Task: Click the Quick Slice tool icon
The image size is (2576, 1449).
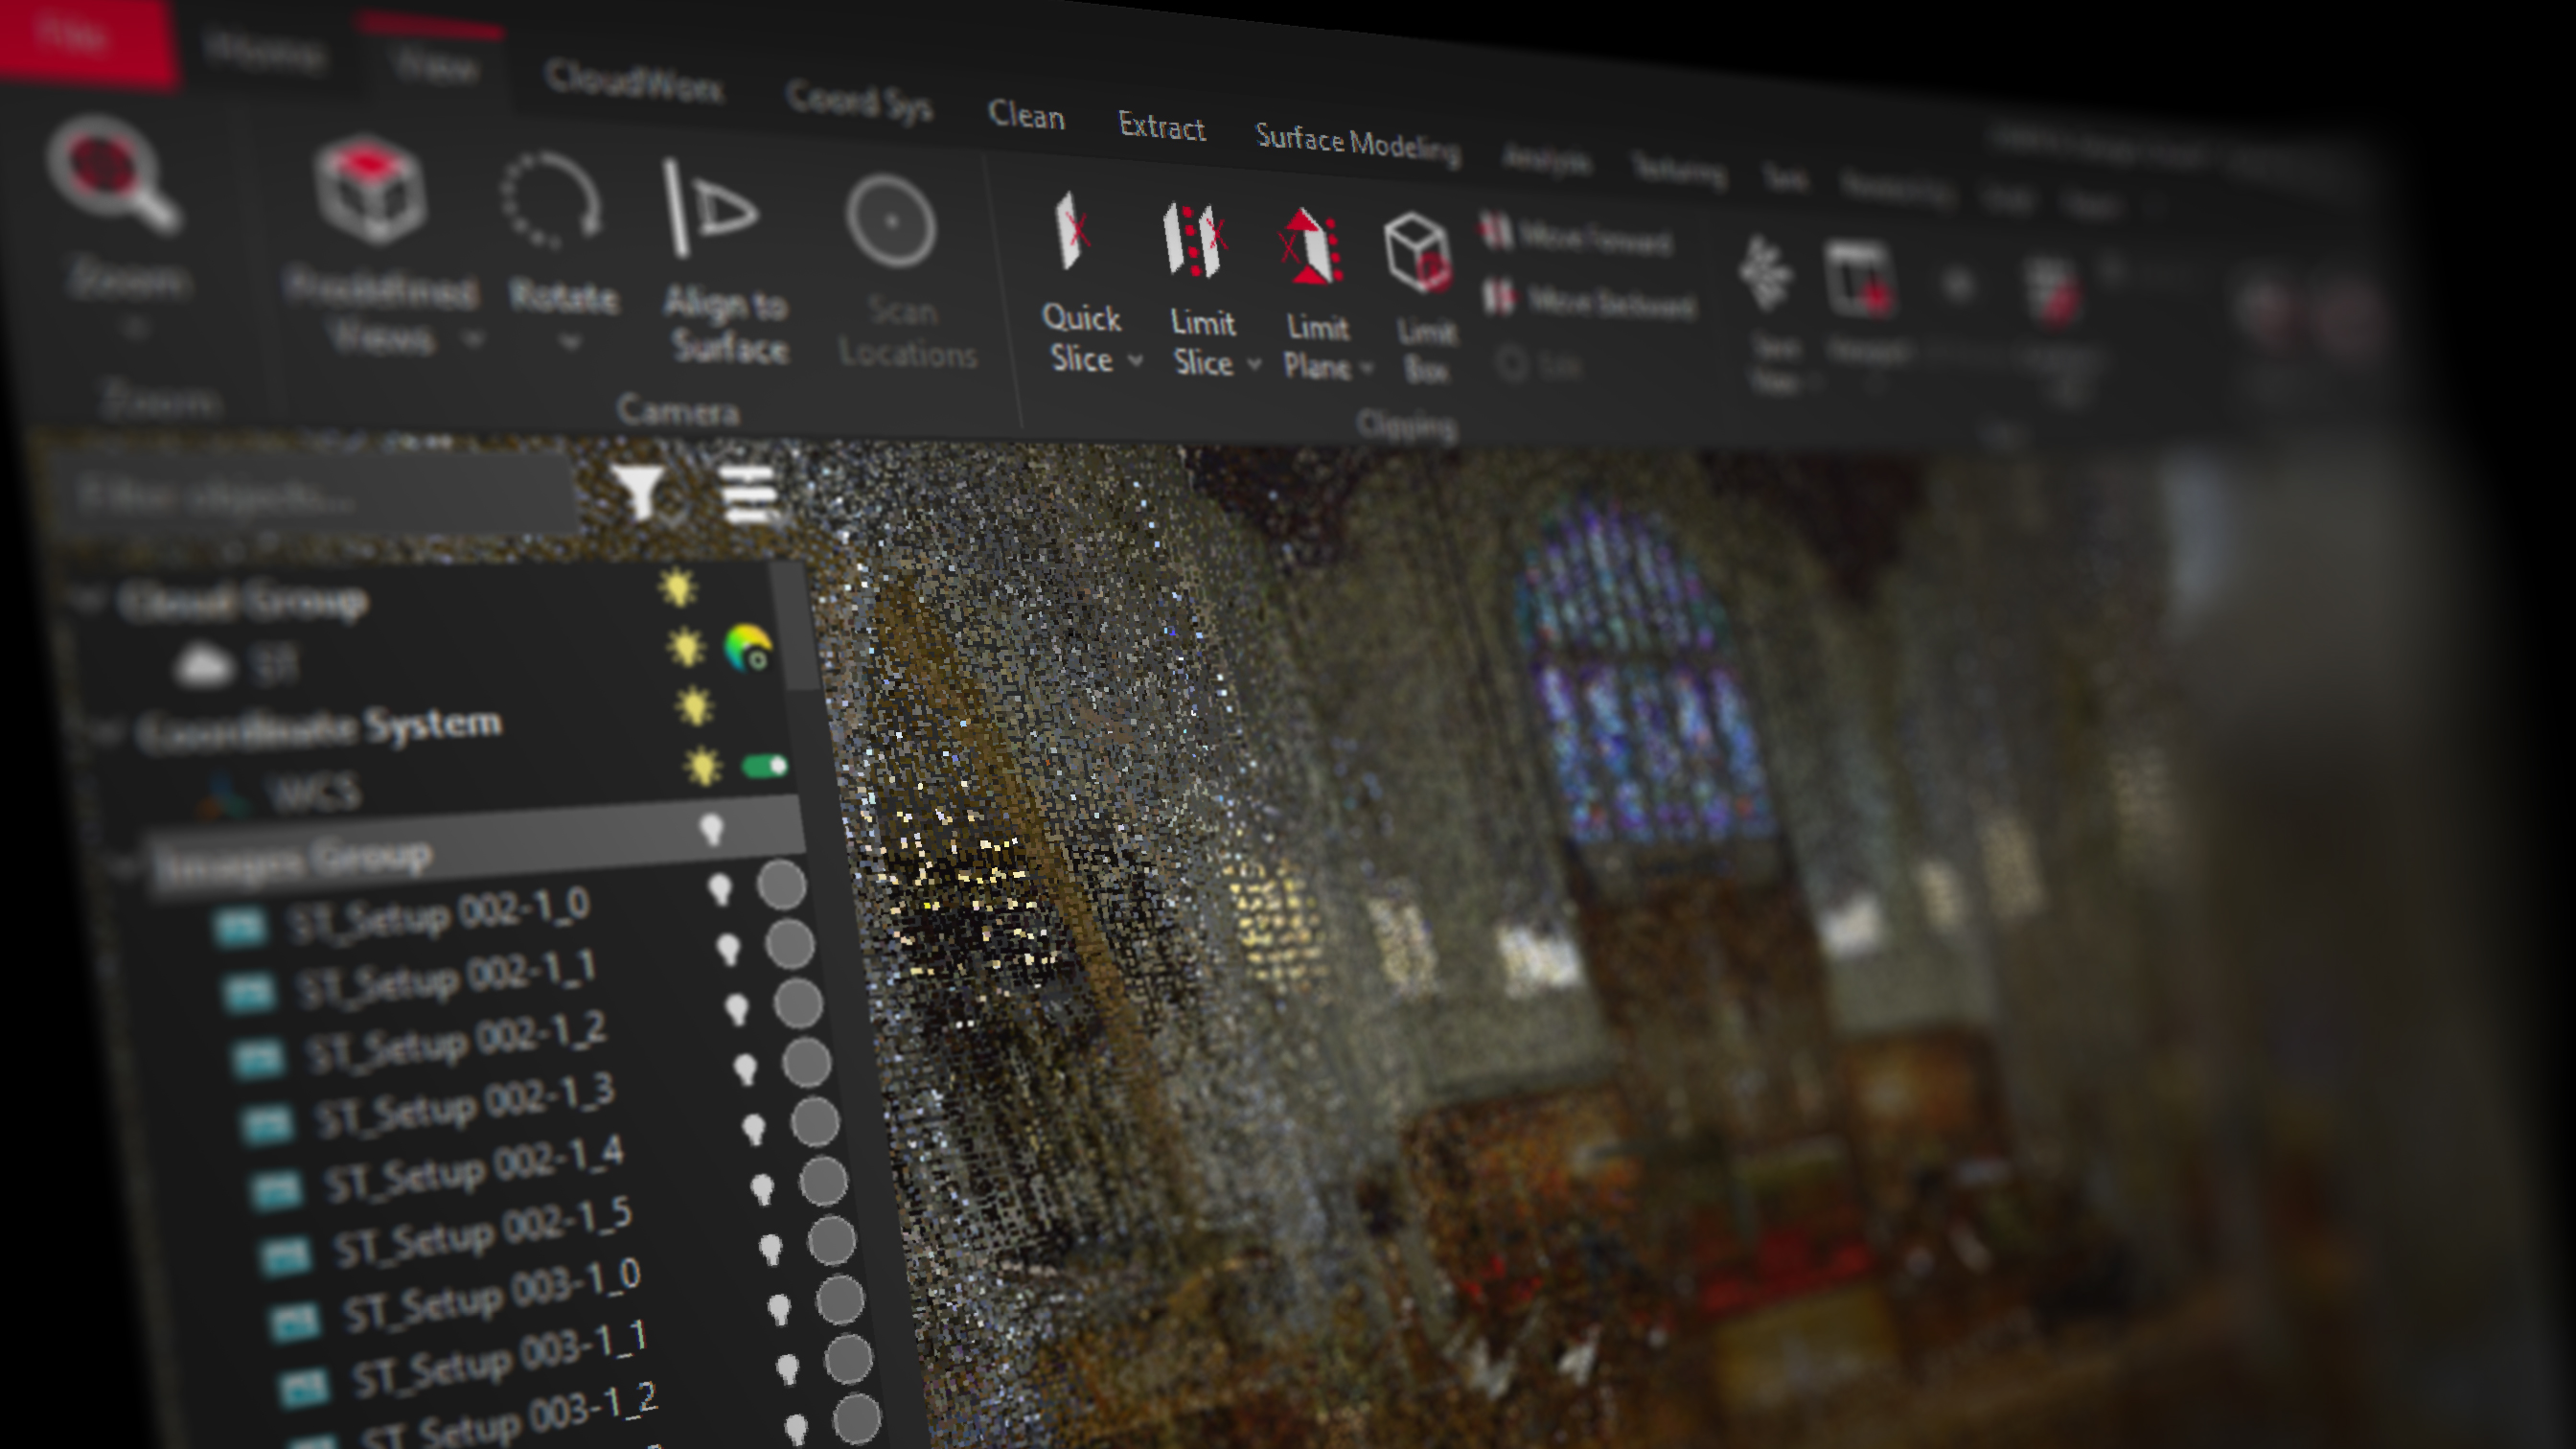Action: point(1072,230)
